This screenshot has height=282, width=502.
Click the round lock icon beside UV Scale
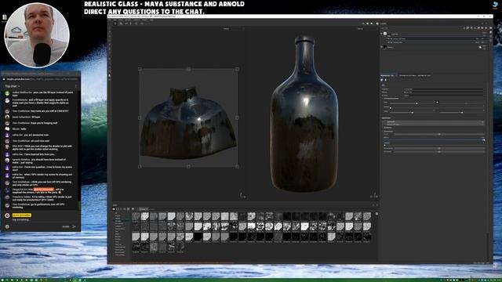pos(437,103)
